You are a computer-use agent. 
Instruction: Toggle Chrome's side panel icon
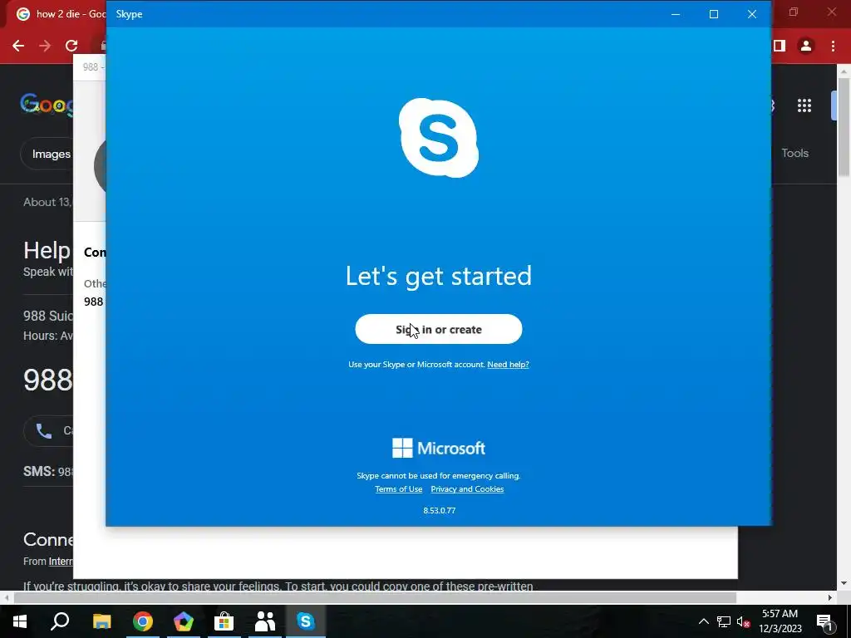[780, 47]
